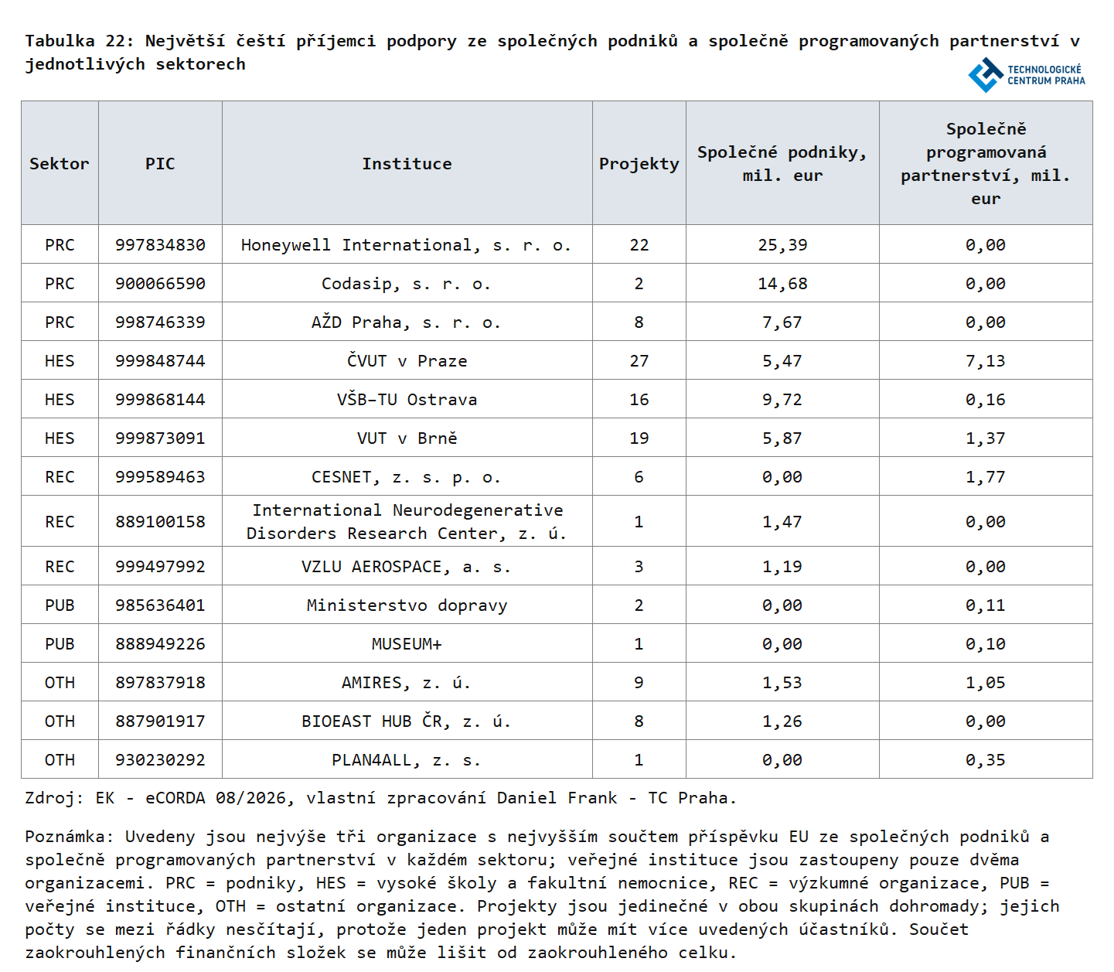Select 'Honeywell International, s. r. o.' cell
1114x972 pixels.
(x=407, y=245)
